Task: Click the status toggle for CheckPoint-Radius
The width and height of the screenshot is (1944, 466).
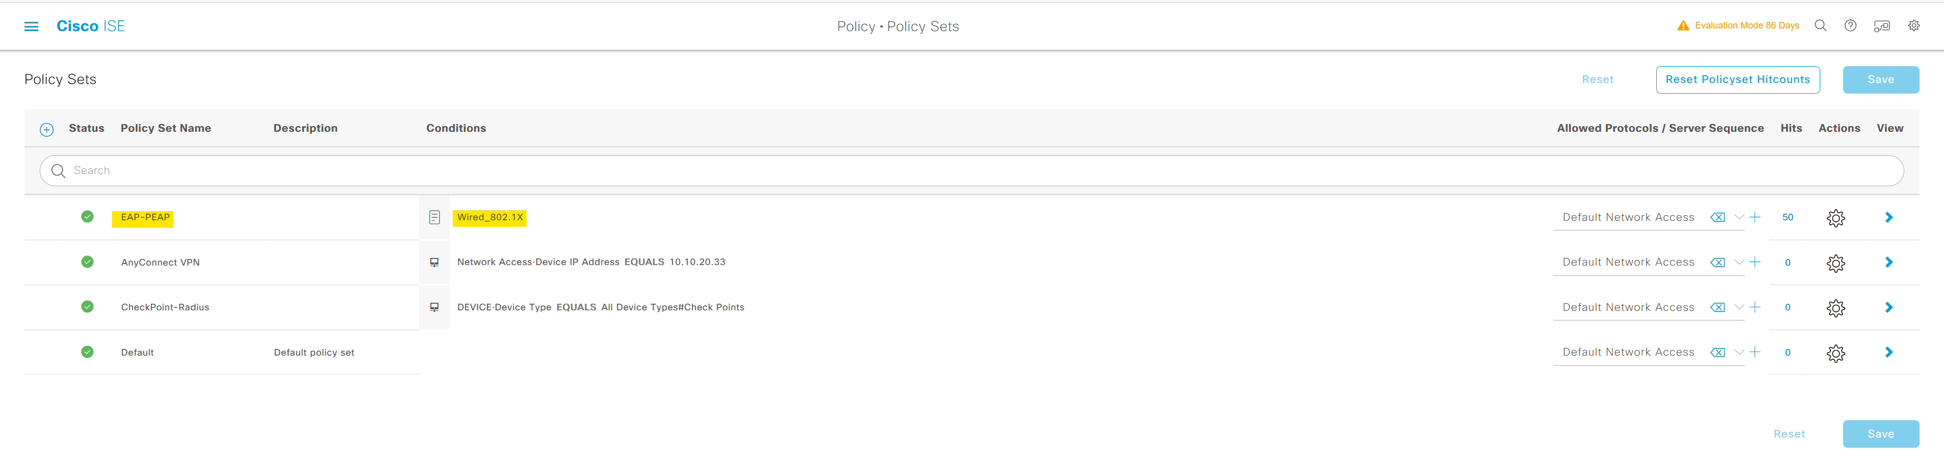Action: pyautogui.click(x=87, y=306)
